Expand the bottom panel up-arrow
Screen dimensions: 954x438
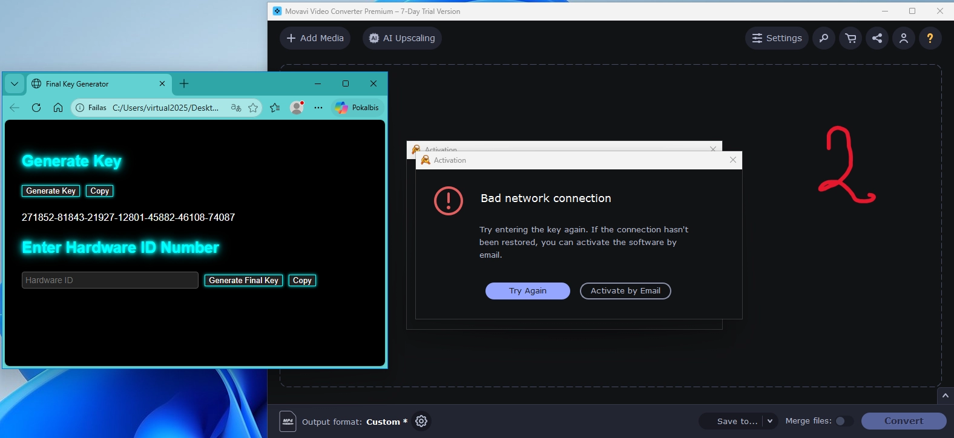click(x=945, y=396)
